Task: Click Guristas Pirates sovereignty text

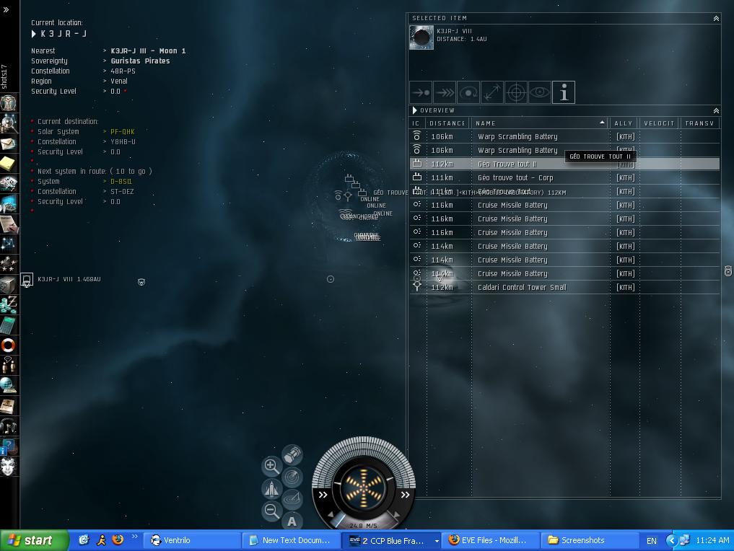Action: (140, 61)
